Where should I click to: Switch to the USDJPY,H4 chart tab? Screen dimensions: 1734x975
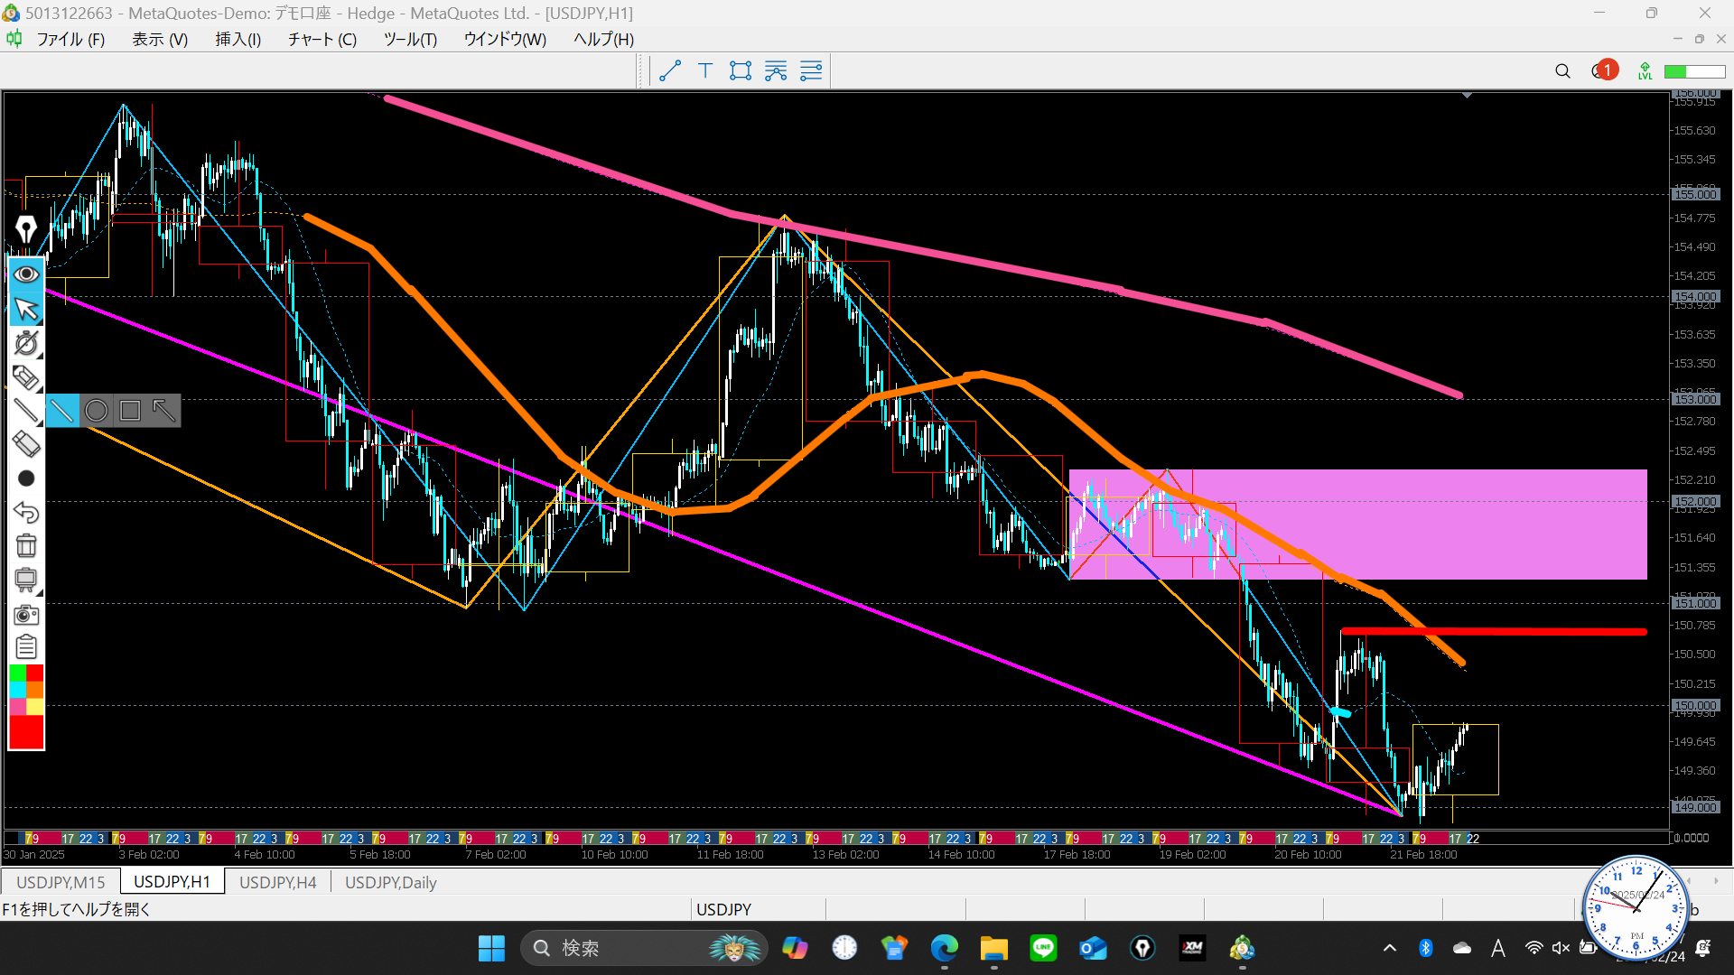click(x=277, y=882)
